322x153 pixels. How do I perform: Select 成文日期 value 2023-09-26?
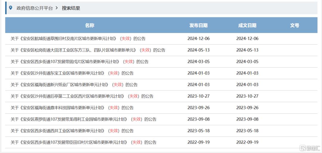coord(247,107)
